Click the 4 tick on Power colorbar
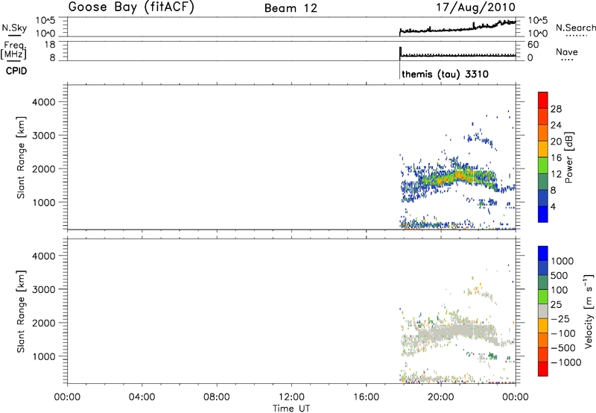The width and height of the screenshot is (596, 413). 553,207
